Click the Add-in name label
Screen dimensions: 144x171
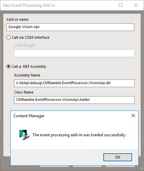pos(17,19)
